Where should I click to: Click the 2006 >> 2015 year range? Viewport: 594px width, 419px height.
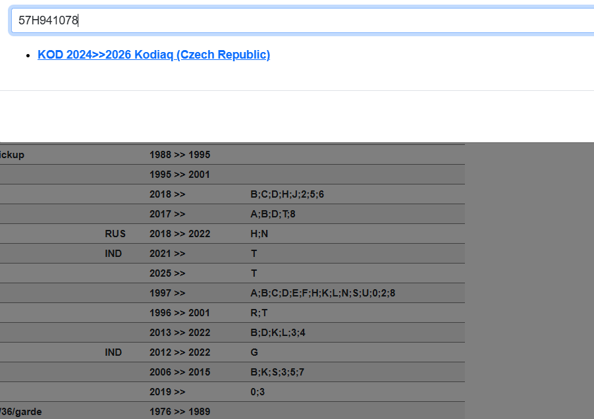(180, 372)
